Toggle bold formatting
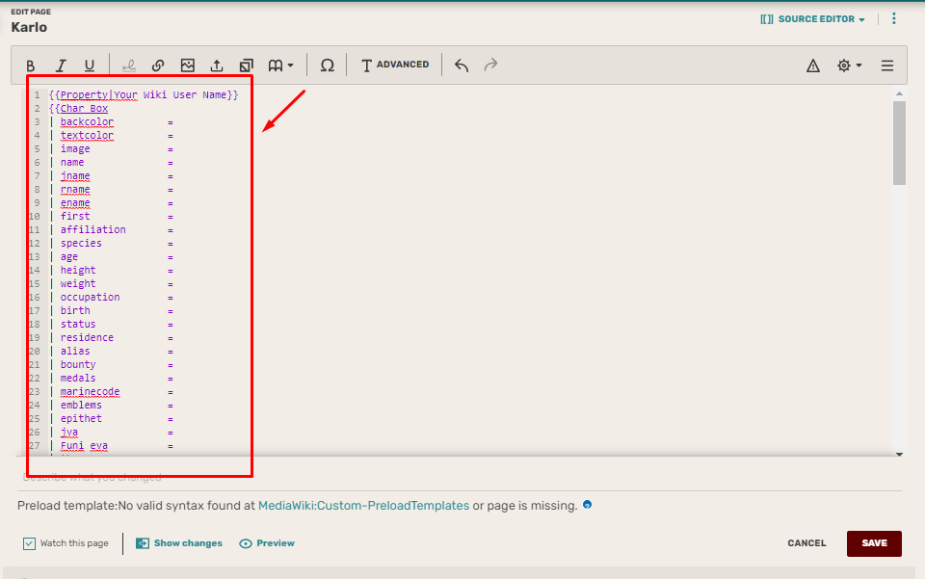The height and width of the screenshot is (579, 925). [31, 66]
